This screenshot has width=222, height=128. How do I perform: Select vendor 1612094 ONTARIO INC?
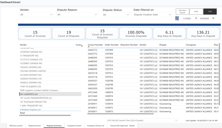click(50, 75)
